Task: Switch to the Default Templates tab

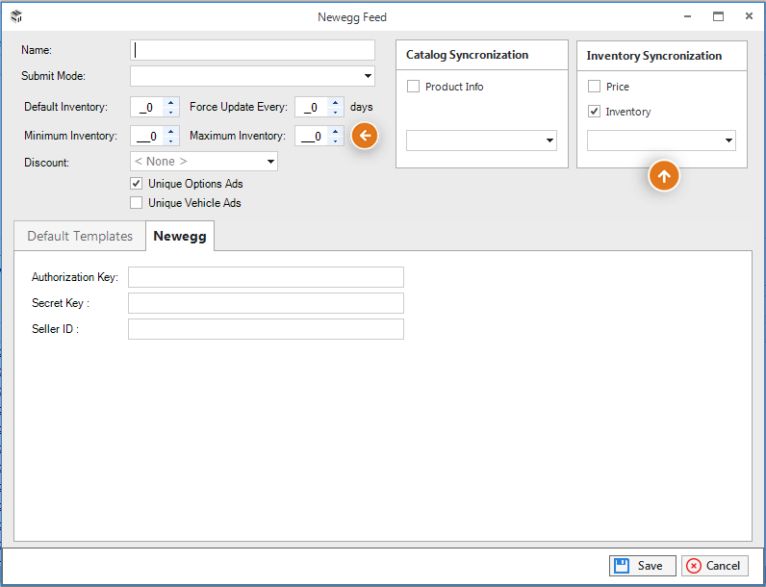Action: tap(80, 236)
